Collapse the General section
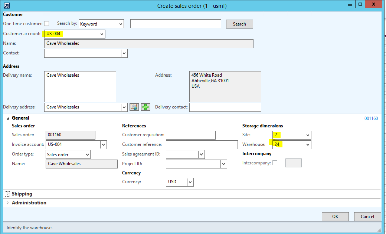This screenshot has height=234, width=386. (x=8, y=118)
